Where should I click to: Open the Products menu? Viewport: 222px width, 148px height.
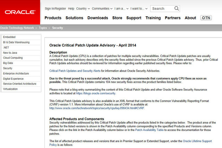pyautogui.click(x=53, y=18)
